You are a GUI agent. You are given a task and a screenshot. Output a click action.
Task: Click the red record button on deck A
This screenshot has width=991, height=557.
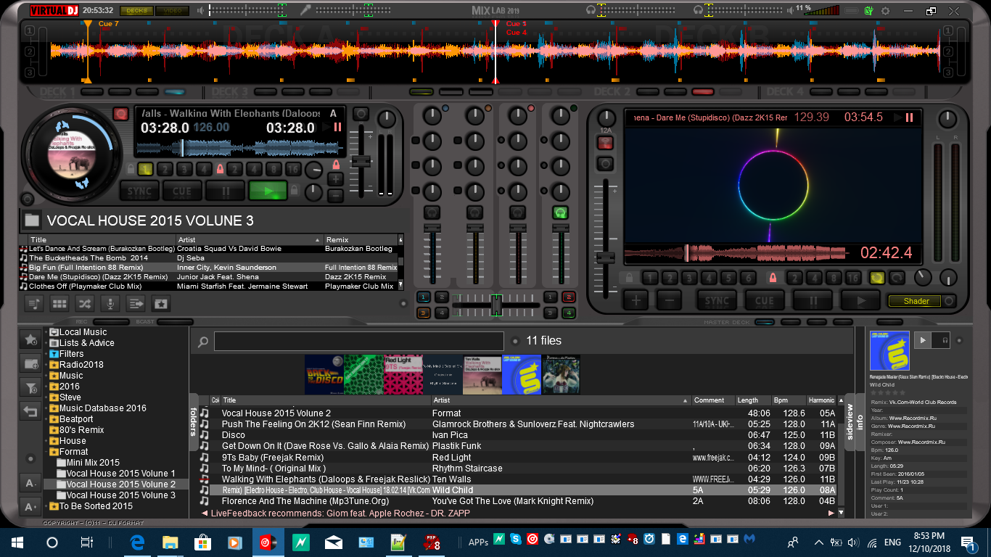coord(120,114)
